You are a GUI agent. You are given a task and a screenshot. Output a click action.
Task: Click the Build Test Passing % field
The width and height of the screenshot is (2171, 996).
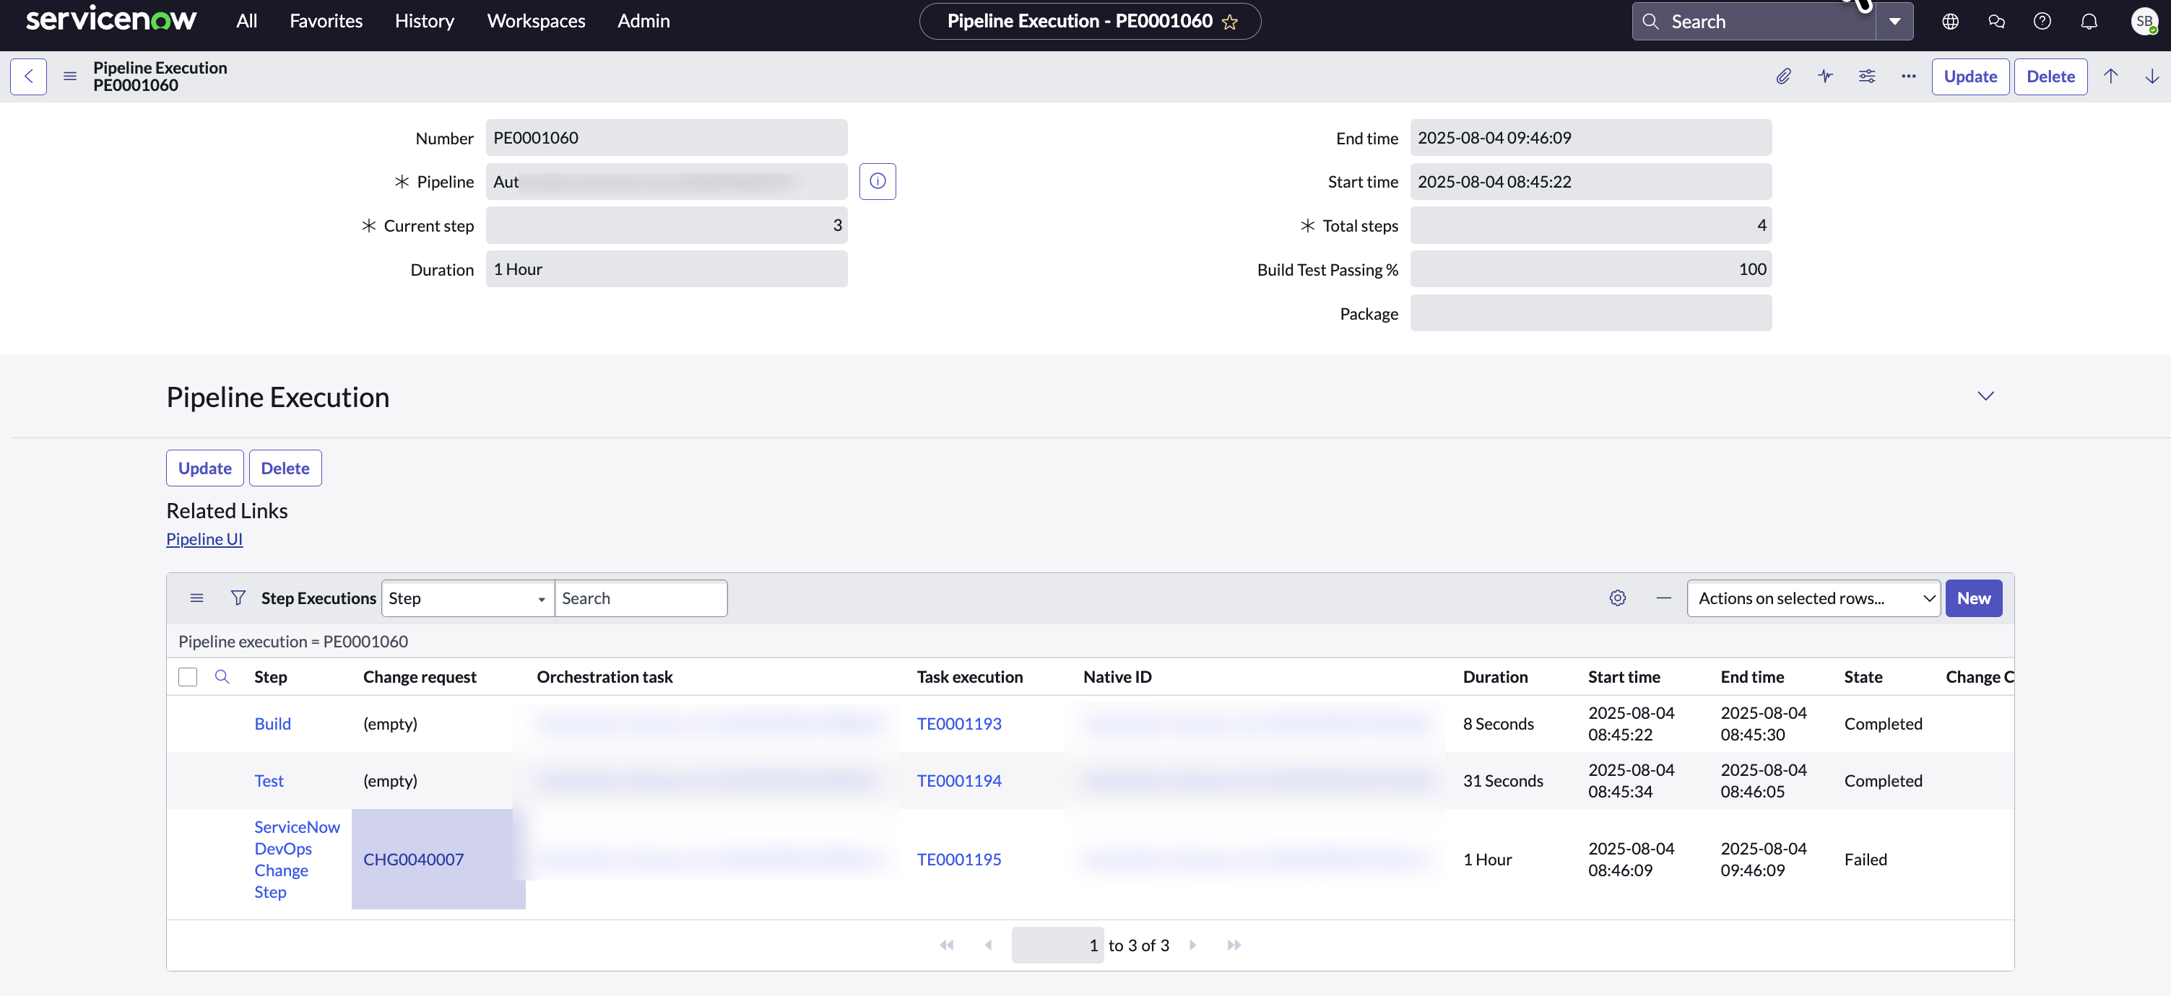click(x=1590, y=268)
